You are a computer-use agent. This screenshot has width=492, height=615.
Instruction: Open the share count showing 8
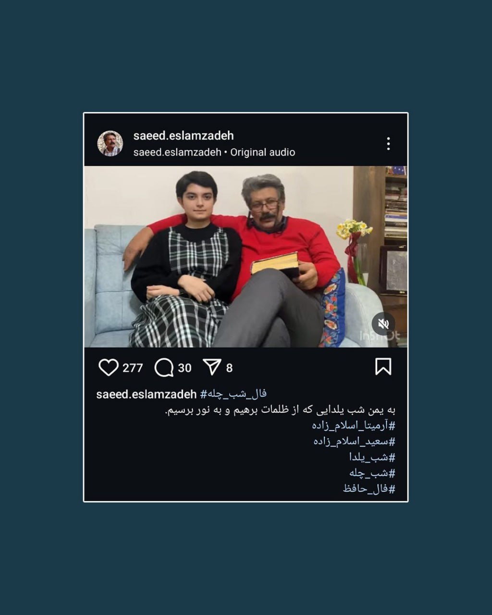pos(229,368)
